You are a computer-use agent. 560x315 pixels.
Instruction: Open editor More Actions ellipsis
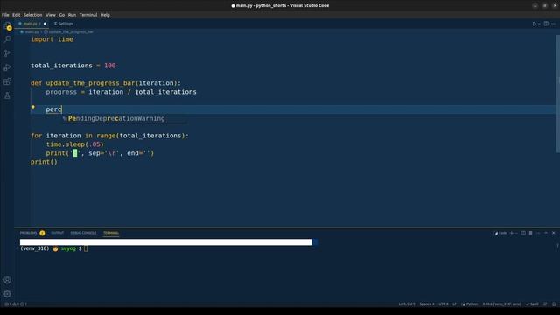point(554,24)
